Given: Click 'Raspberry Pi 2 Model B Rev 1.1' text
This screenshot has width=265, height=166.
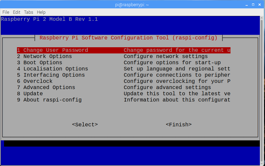Looking at the screenshot, I should 49,19.
